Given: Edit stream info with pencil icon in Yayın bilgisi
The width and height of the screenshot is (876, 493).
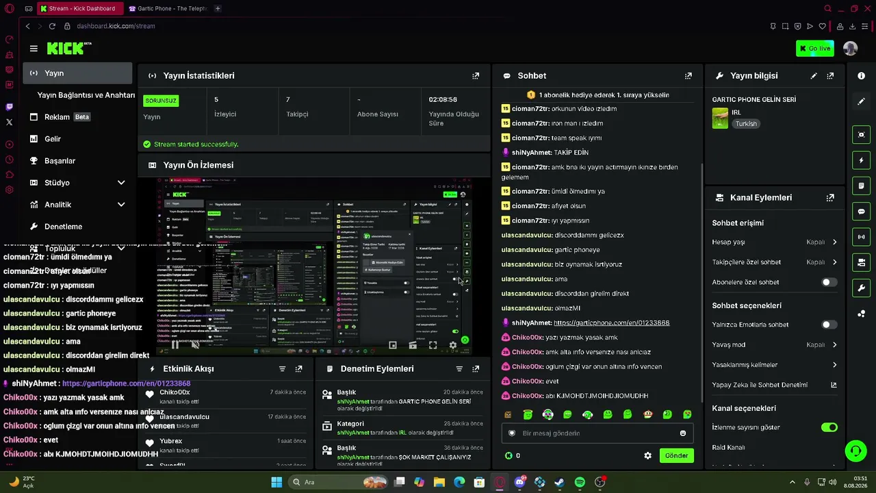Looking at the screenshot, I should 814,76.
